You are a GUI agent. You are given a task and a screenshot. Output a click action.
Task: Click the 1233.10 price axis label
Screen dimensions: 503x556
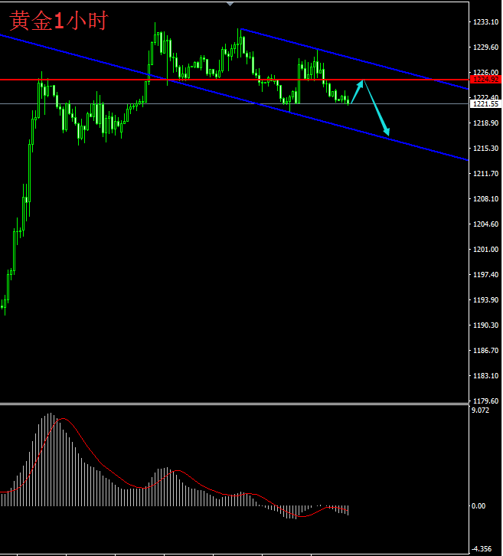(x=485, y=22)
